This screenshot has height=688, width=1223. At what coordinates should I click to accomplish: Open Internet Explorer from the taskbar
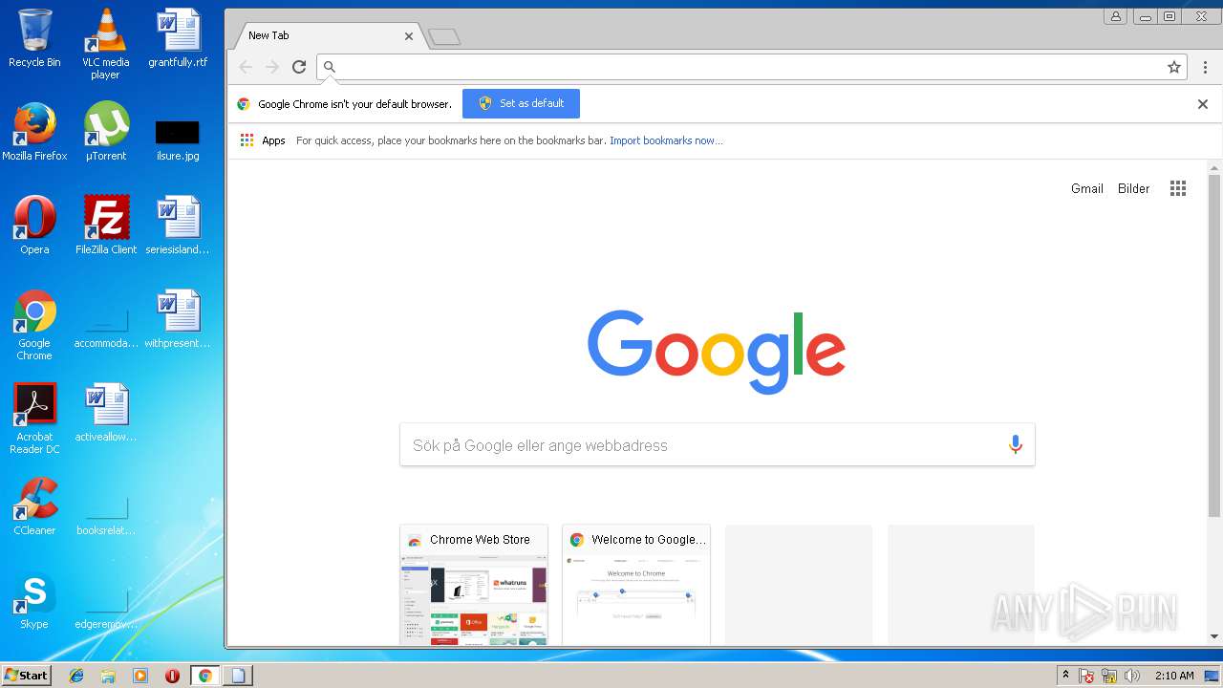(x=76, y=676)
